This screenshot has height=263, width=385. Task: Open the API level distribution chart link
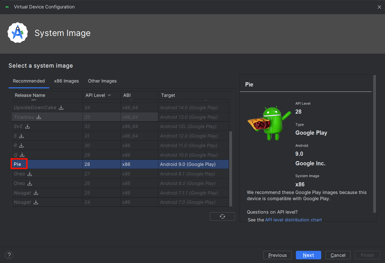tap(293, 220)
